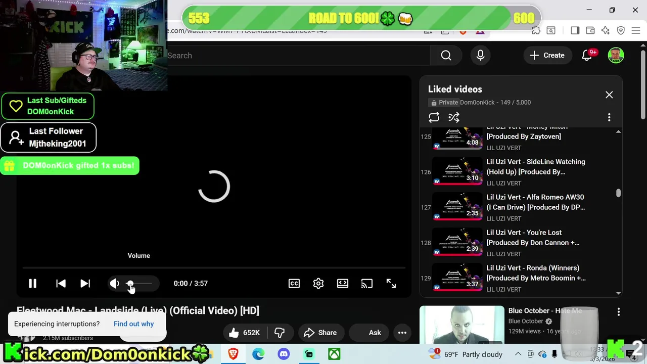Click Find out why link
The height and width of the screenshot is (364, 647).
click(133, 324)
